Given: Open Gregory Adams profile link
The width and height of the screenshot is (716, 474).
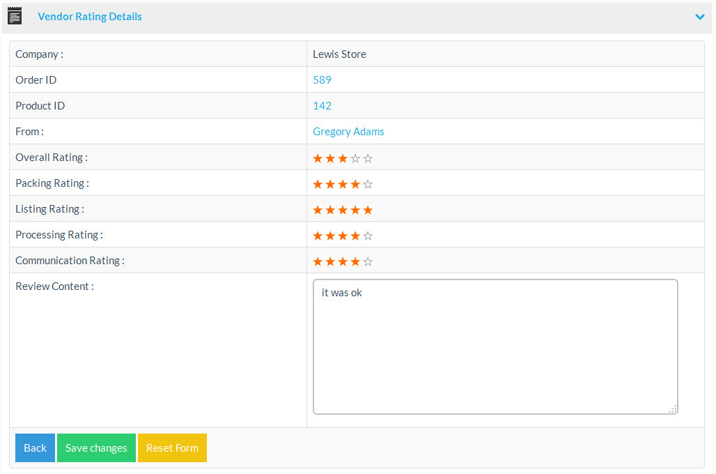Looking at the screenshot, I should tap(348, 132).
